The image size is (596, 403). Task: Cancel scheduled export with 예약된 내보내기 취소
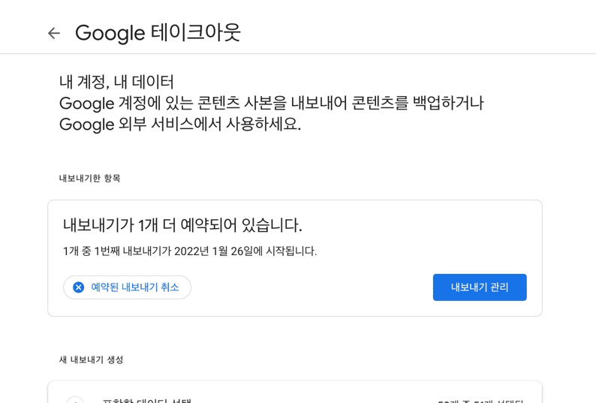pos(127,287)
